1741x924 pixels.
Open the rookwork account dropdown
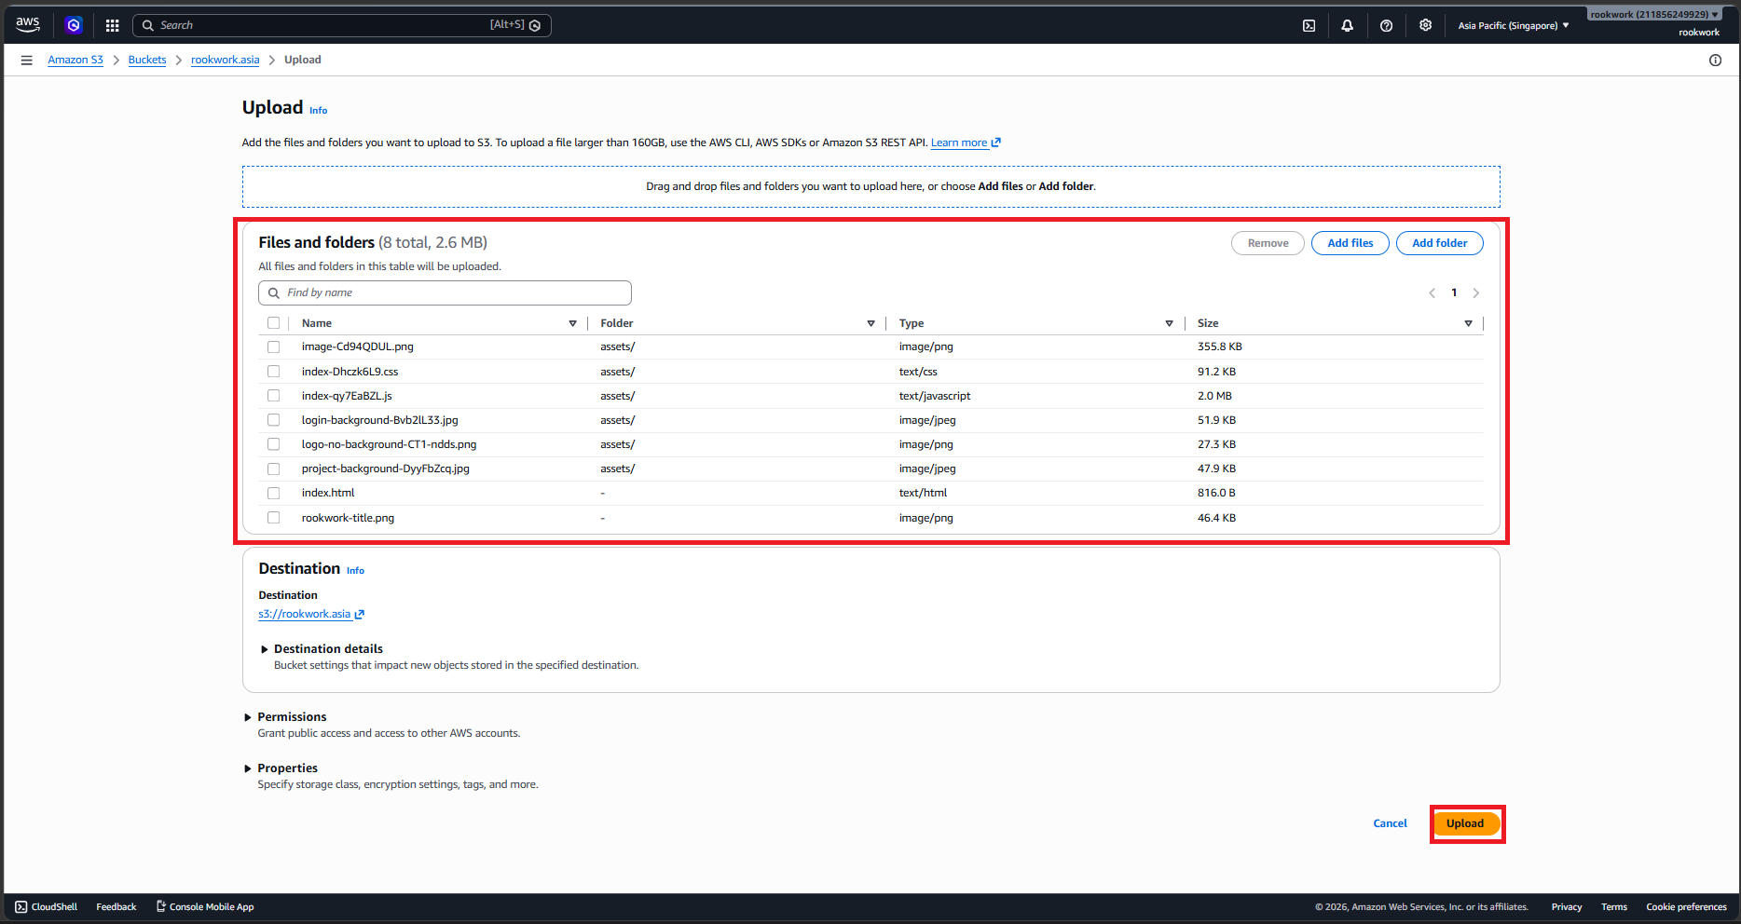click(1654, 14)
